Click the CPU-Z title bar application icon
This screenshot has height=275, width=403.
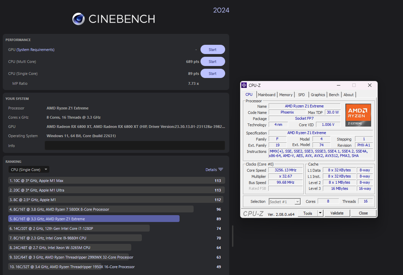click(x=244, y=85)
